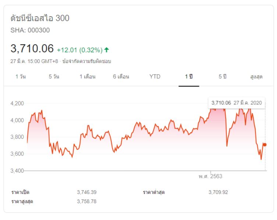Open the "1 เดือน" chart range
The width and height of the screenshot is (277, 220).
point(88,77)
